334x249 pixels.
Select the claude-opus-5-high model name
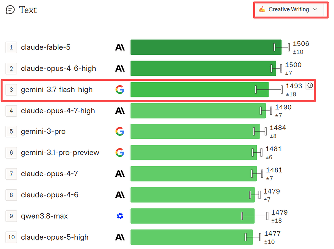[x=54, y=237]
